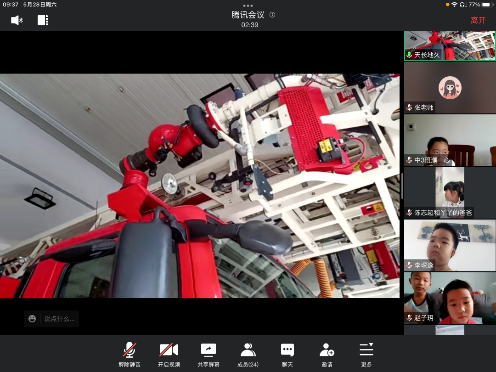The width and height of the screenshot is (496, 372).
Task: Tap the Bluetooth speaker audio icon
Action: [x=17, y=20]
